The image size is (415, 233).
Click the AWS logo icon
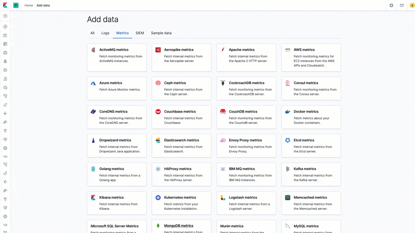pos(288,49)
